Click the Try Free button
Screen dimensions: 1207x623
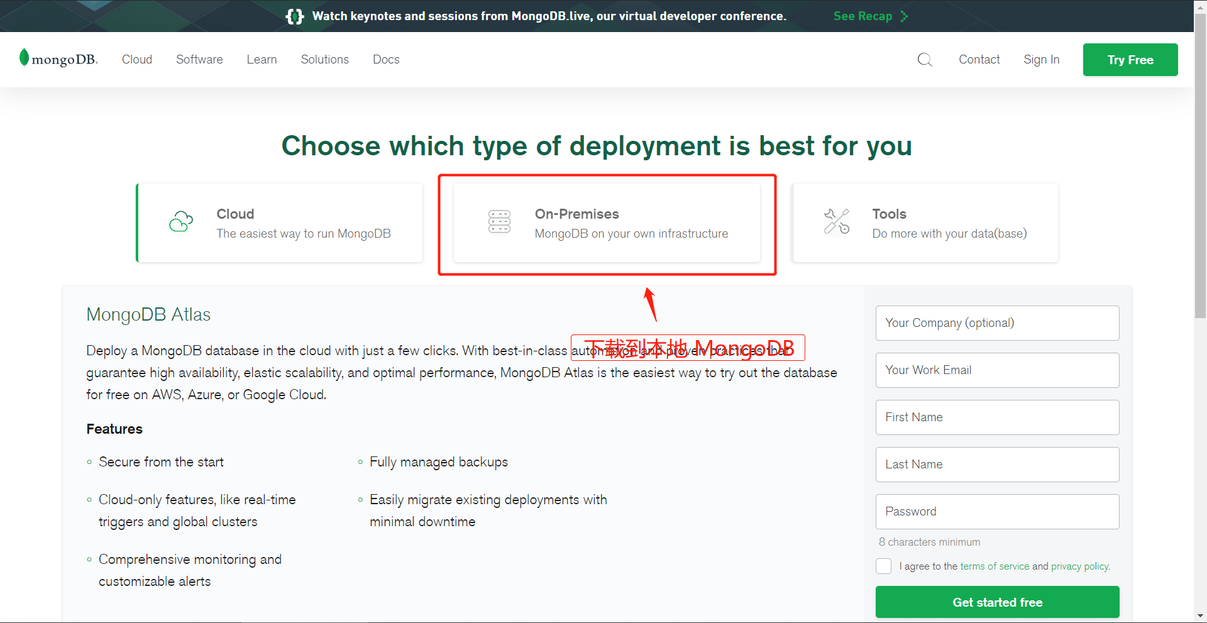1130,60
